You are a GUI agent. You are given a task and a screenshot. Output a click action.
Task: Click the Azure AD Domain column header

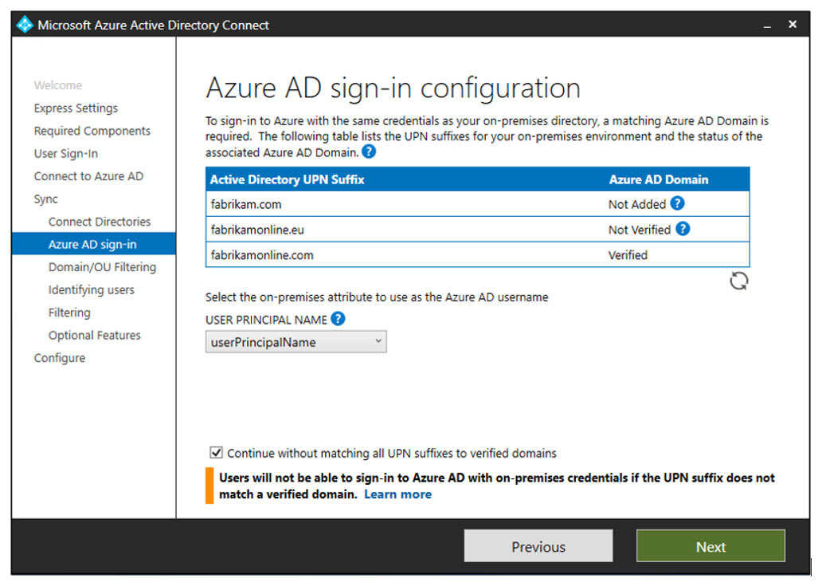pos(659,179)
